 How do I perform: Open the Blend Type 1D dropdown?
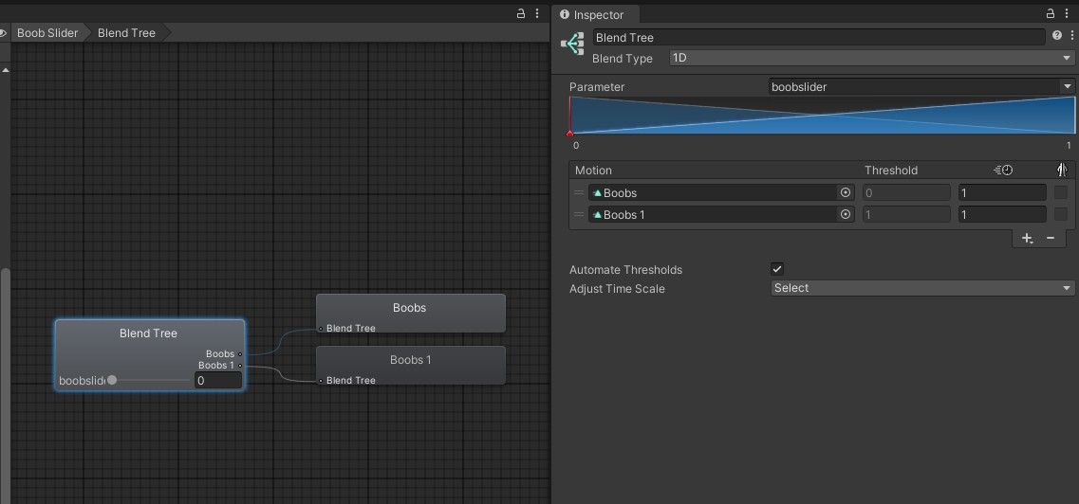pyautogui.click(x=872, y=59)
